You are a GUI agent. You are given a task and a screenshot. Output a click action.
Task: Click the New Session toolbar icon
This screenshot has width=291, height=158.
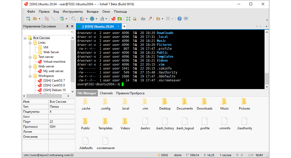28,19
